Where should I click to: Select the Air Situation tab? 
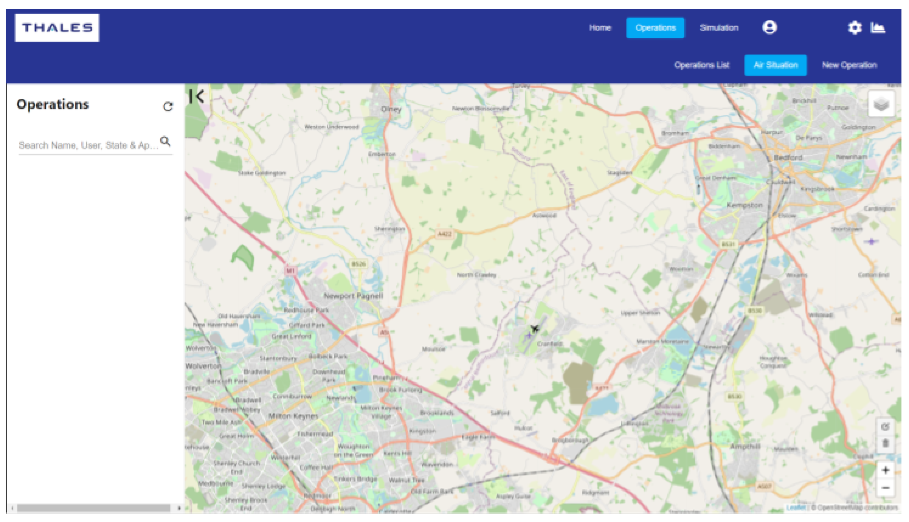[x=775, y=65]
